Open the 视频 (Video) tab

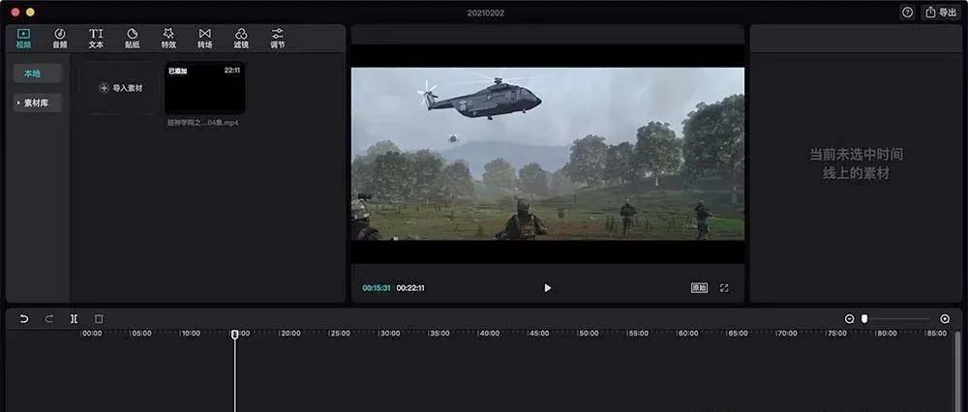[23, 39]
